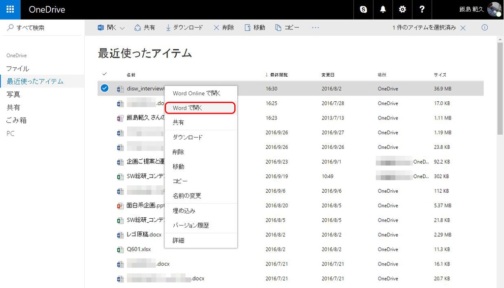Expand the 開く dropdown arrow
Screen dimensions: 504x288
pyautogui.click(x=122, y=28)
